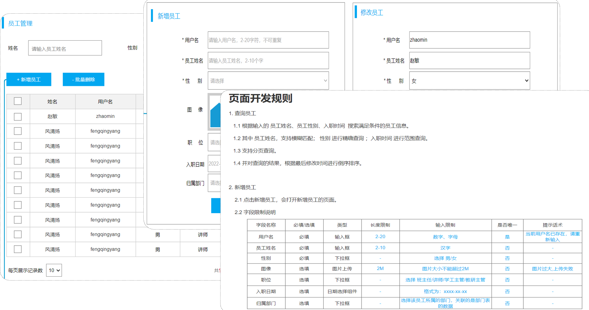The image size is (589, 310).
Task: Click the 性别 label in search bar
Action: (132, 48)
